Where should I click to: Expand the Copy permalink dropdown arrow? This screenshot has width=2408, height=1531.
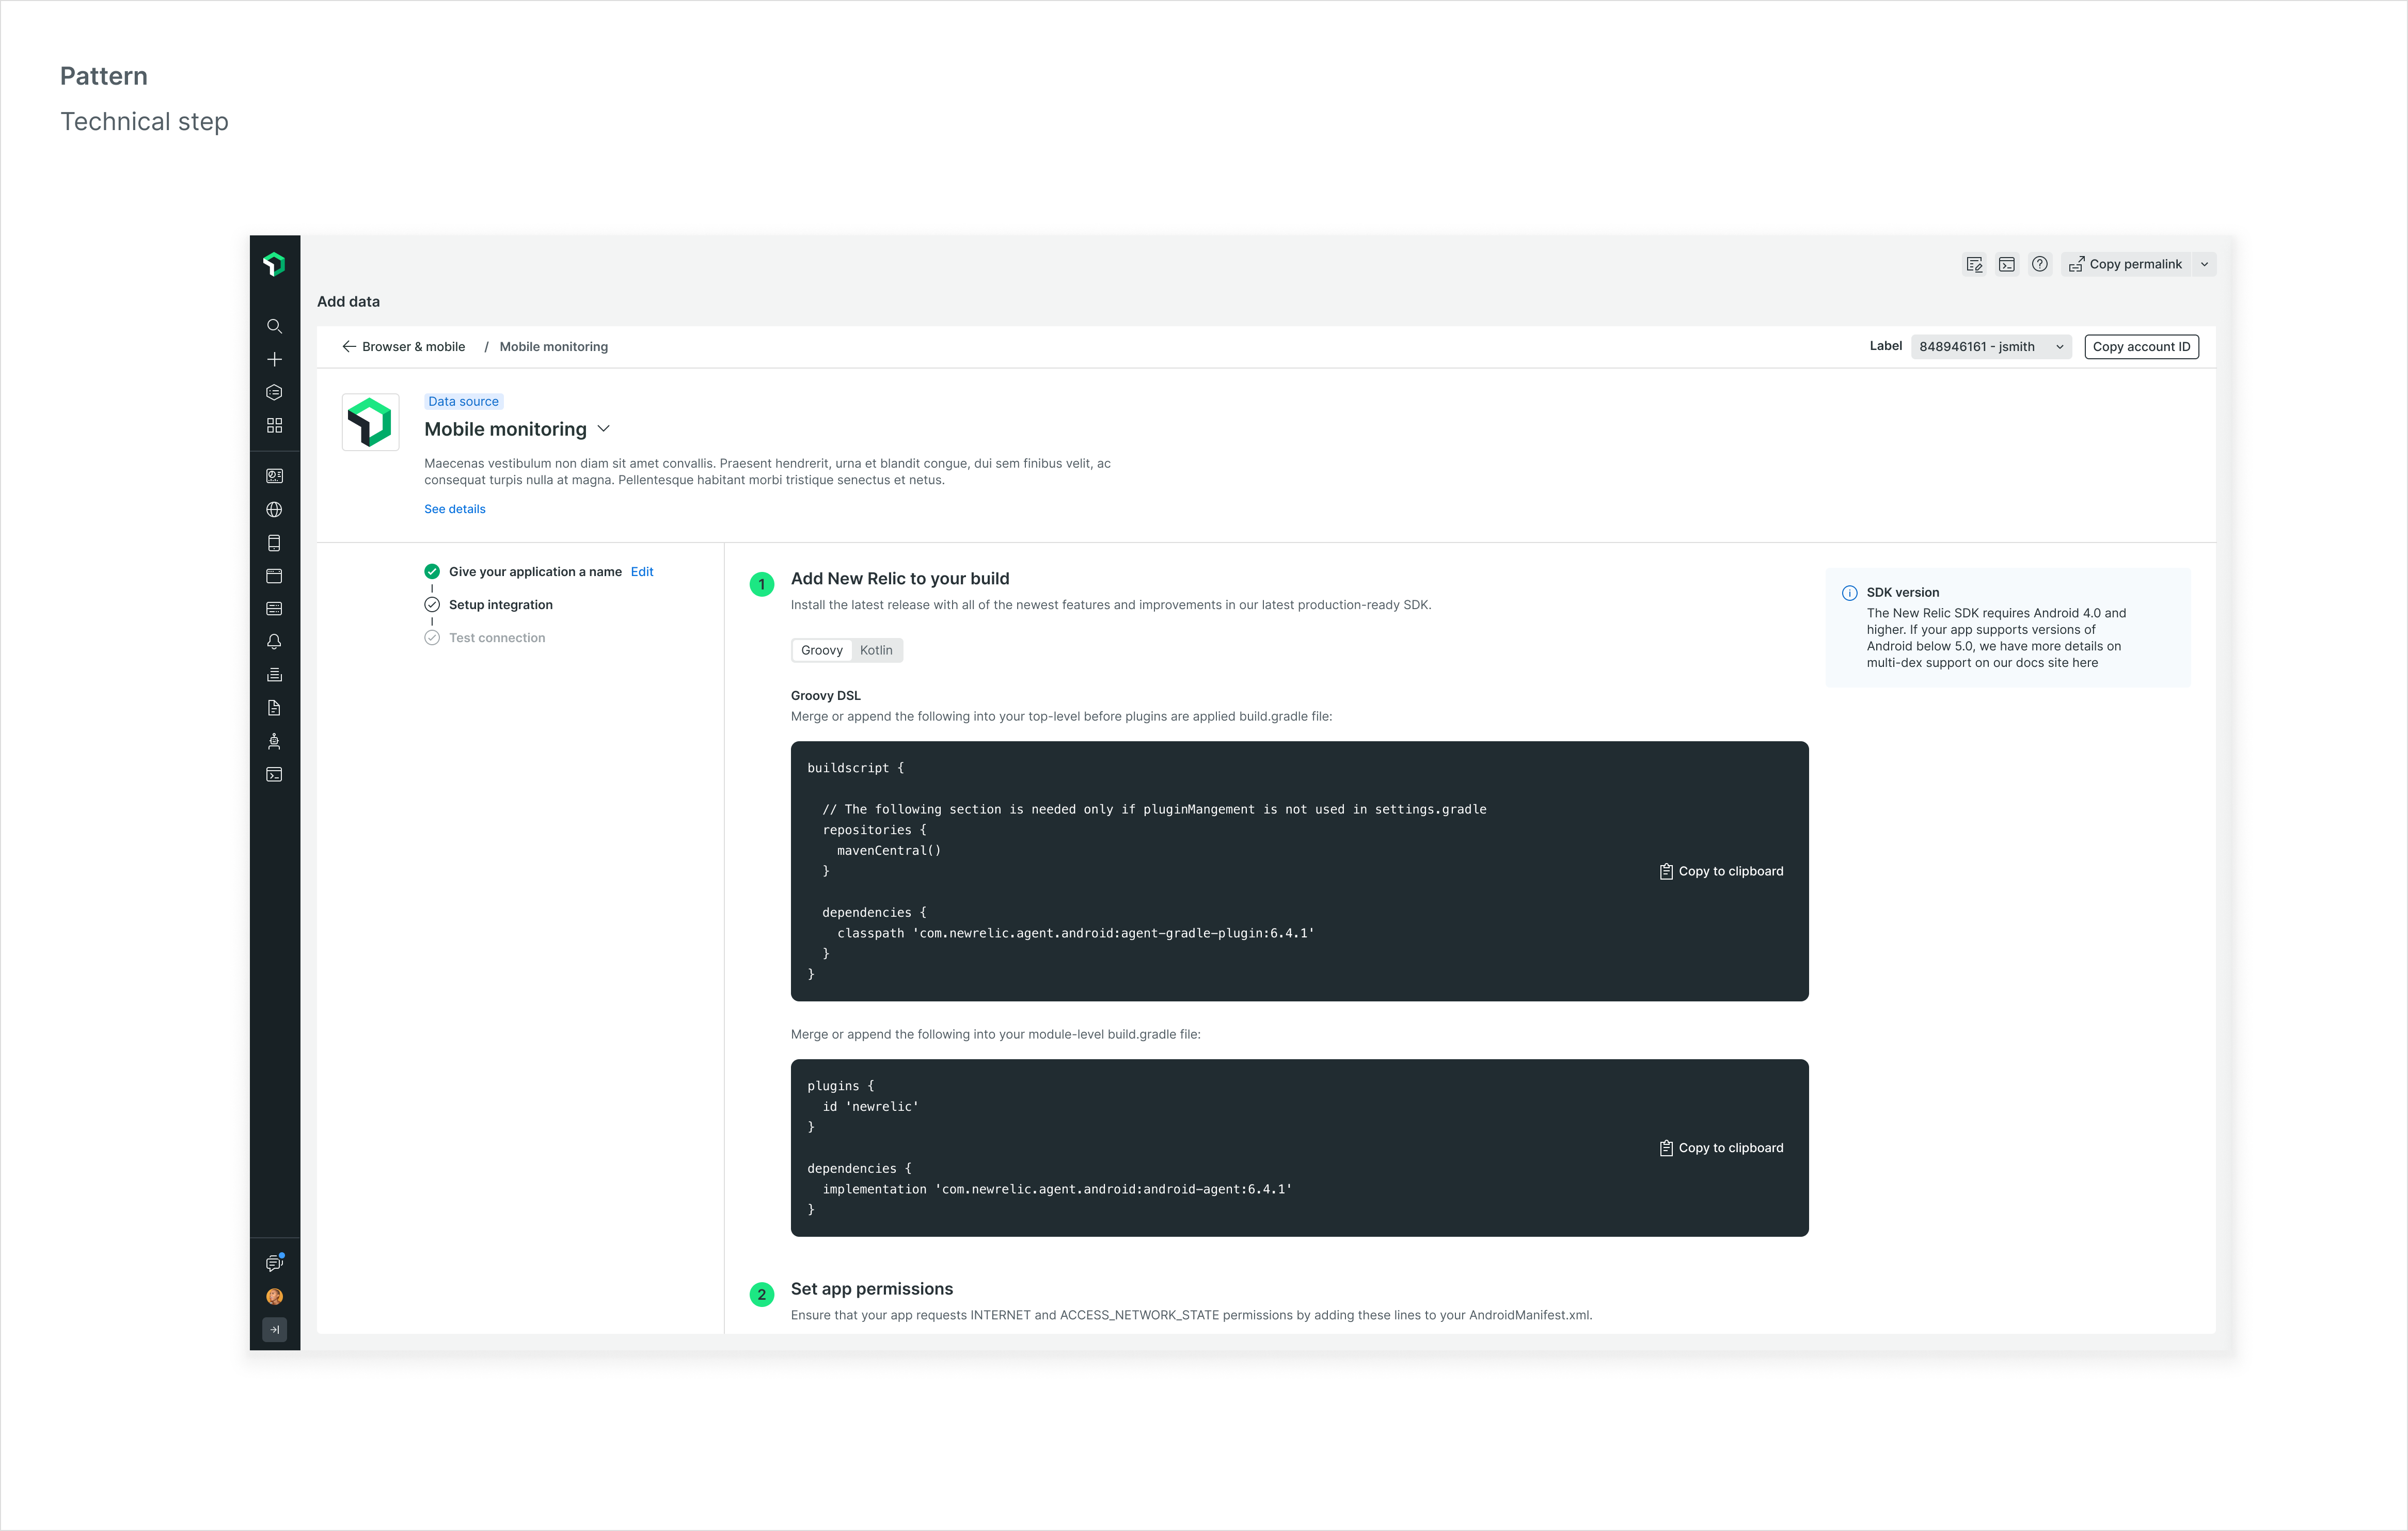point(2204,264)
